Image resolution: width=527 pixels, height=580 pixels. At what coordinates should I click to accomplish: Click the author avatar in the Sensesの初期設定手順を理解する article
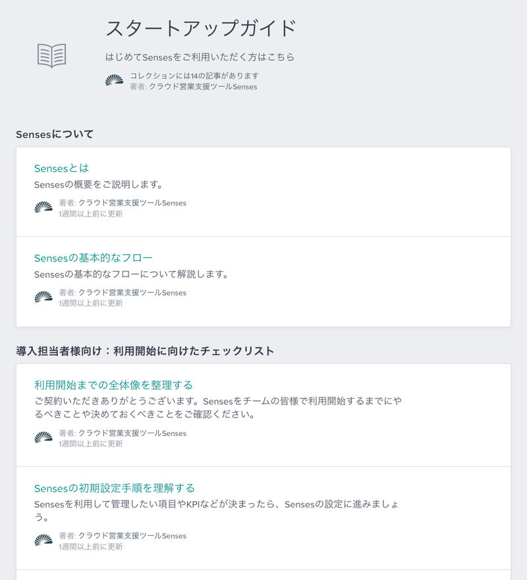(43, 540)
